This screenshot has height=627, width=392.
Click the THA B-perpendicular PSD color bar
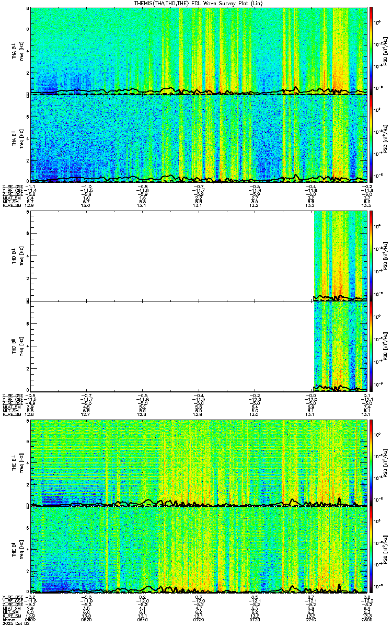pos(371,50)
